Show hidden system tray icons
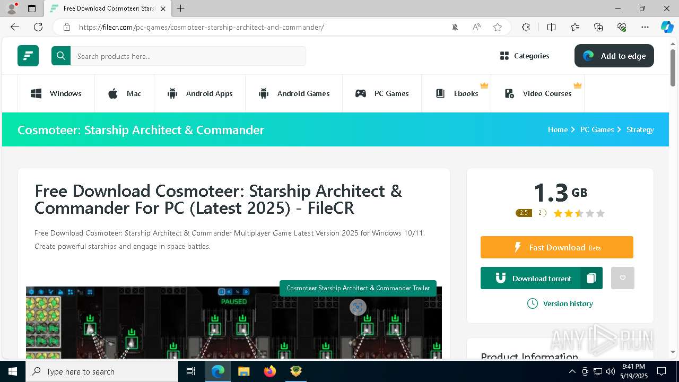This screenshot has width=679, height=382. coord(572,371)
